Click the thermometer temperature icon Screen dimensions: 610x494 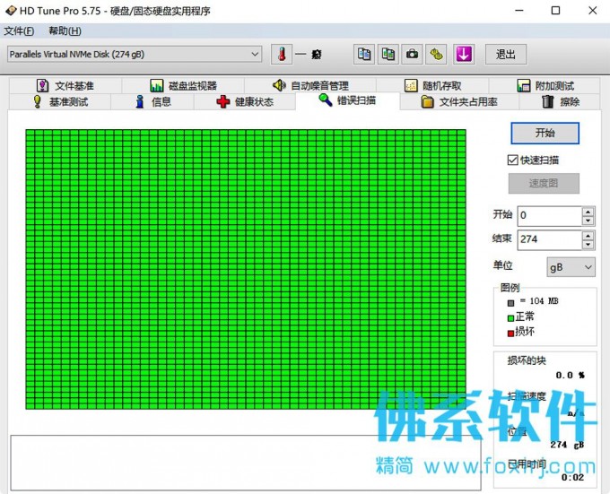point(282,54)
